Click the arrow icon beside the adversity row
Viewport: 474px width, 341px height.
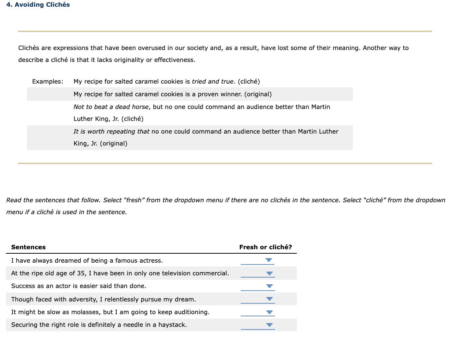(268, 299)
